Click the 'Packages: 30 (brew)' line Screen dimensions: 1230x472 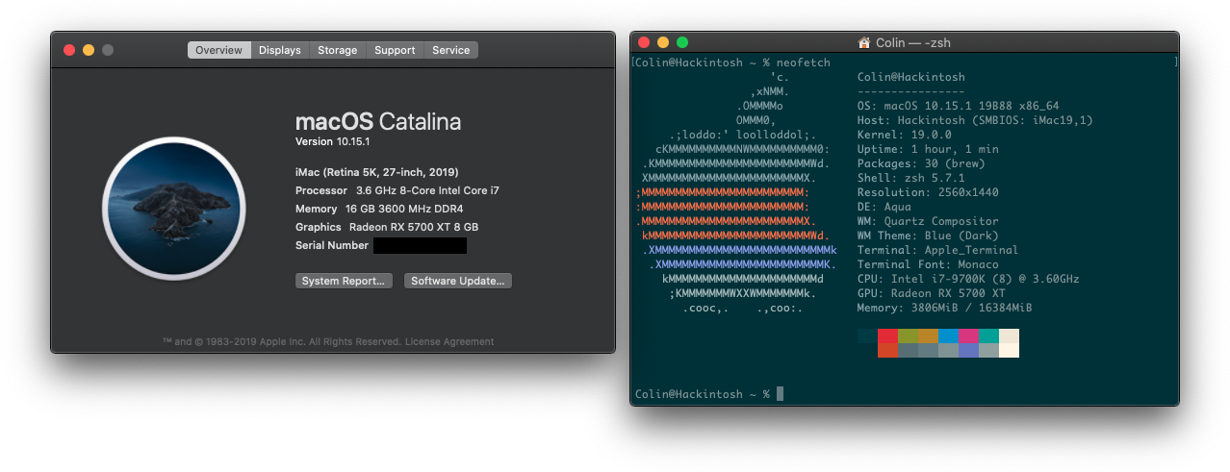[921, 163]
